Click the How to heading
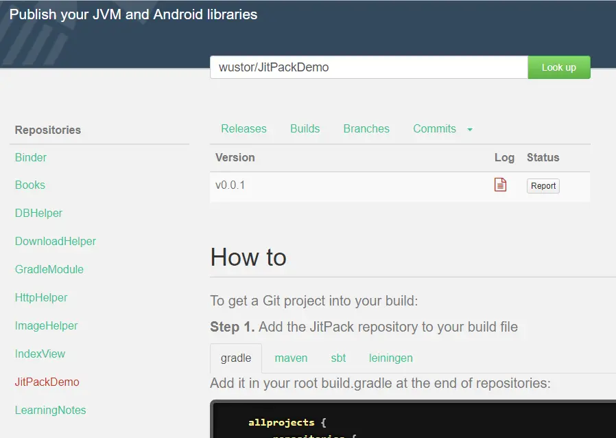Screen dimensions: 616x438 pyautogui.click(x=248, y=257)
